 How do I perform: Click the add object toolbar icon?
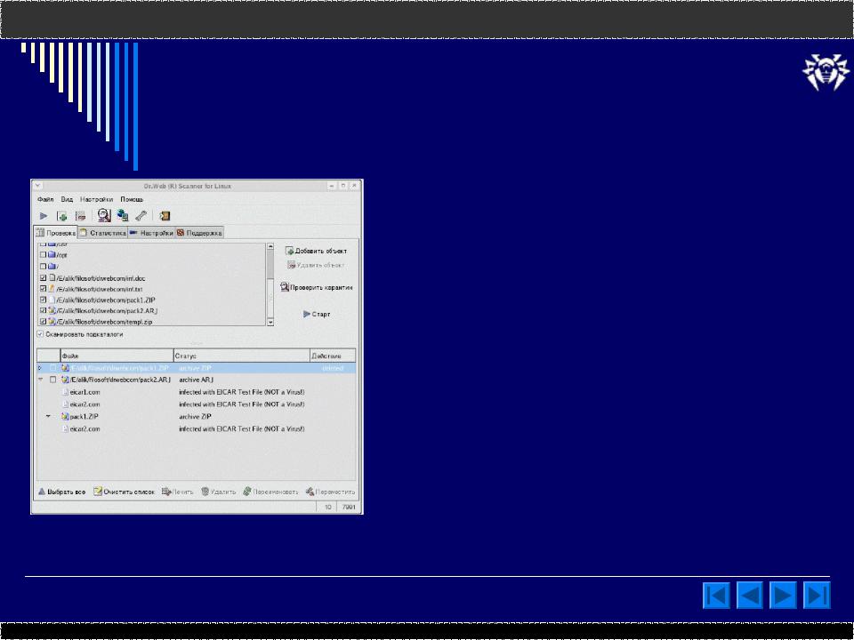[62, 216]
